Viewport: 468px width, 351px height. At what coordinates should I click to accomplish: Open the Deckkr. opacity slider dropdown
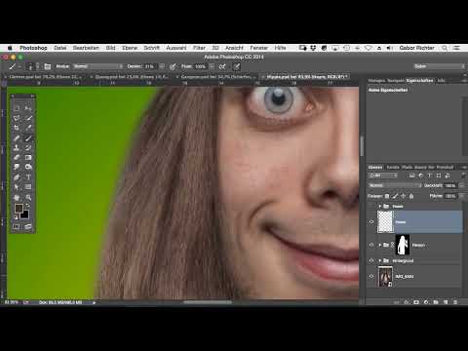162,66
